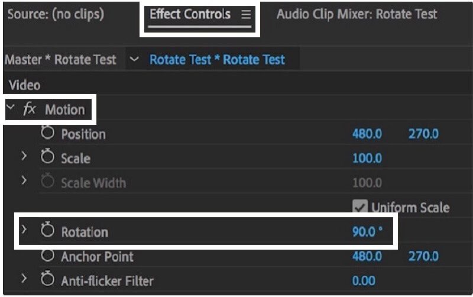Toggle Scale animation stopwatch
The height and width of the screenshot is (297, 473).
click(48, 156)
